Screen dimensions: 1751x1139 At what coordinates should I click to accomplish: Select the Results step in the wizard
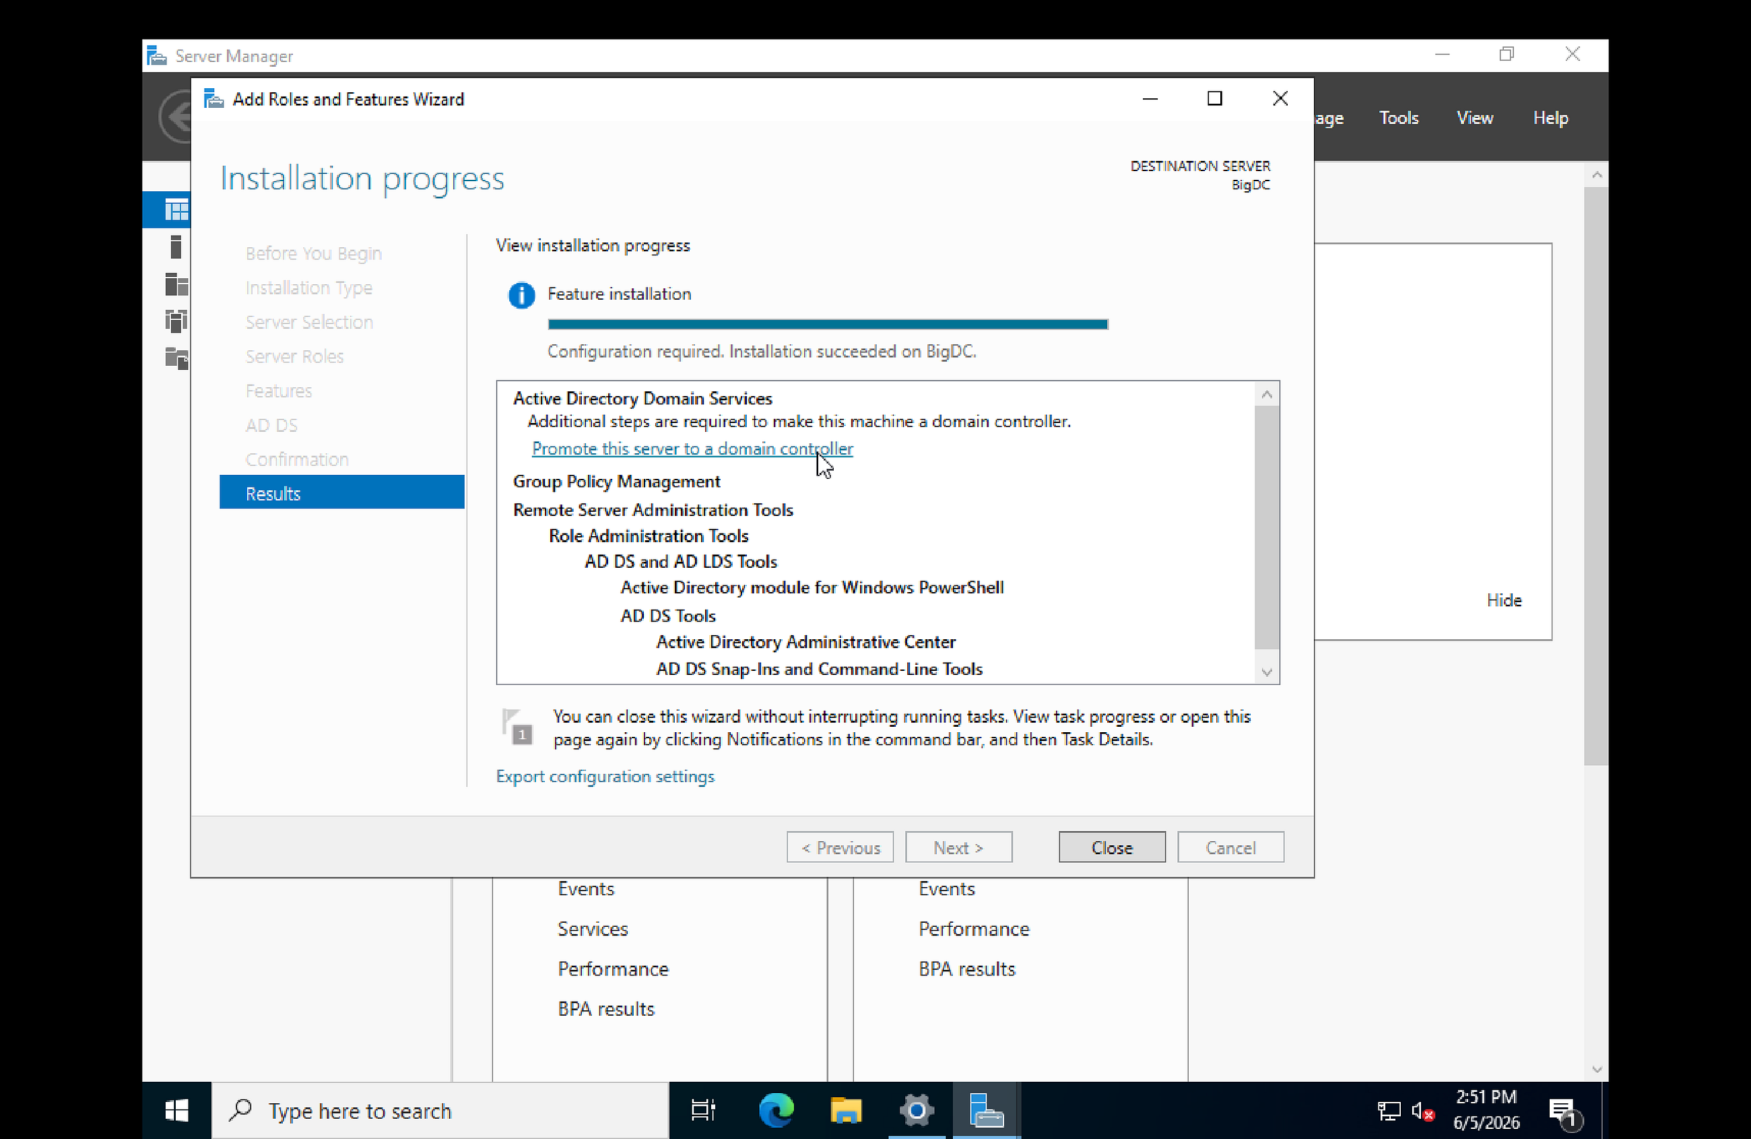pos(342,492)
